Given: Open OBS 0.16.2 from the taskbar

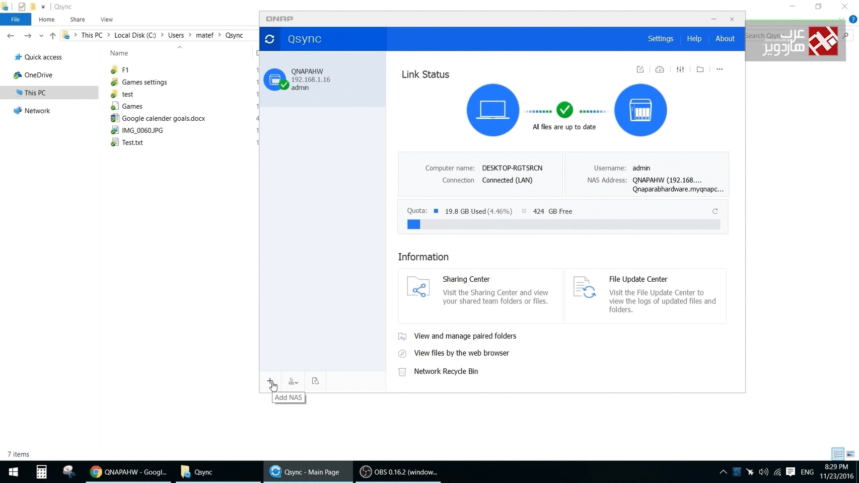Looking at the screenshot, I should [x=398, y=472].
